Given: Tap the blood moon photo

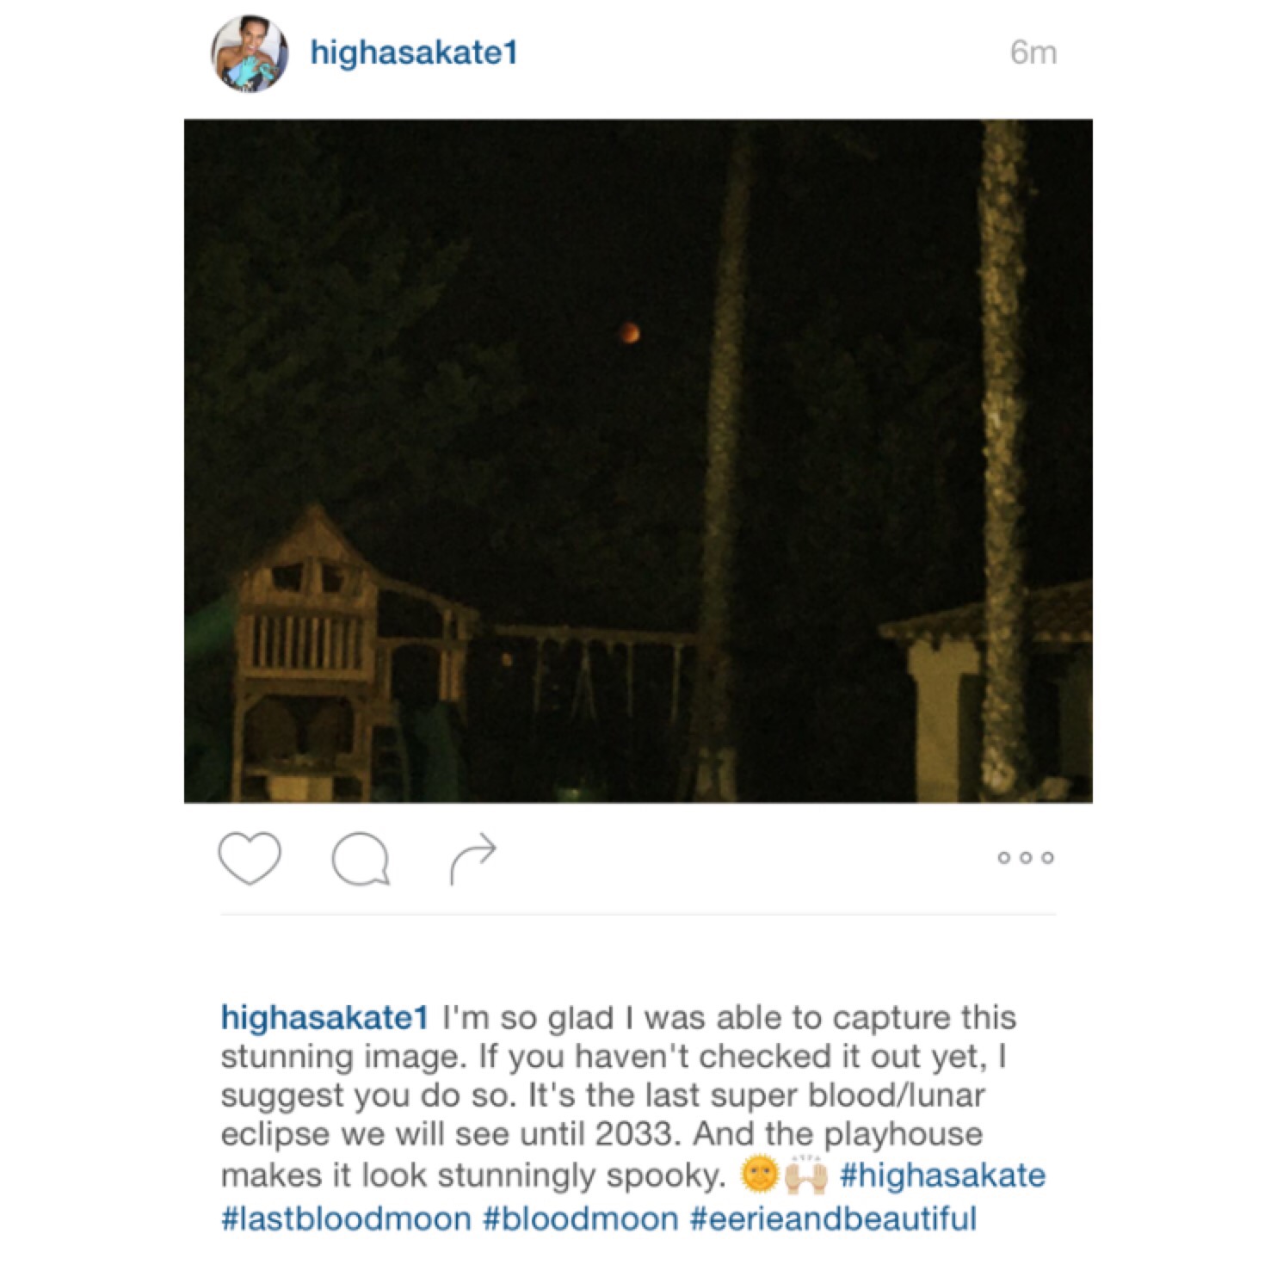Looking at the screenshot, I should 638,461.
